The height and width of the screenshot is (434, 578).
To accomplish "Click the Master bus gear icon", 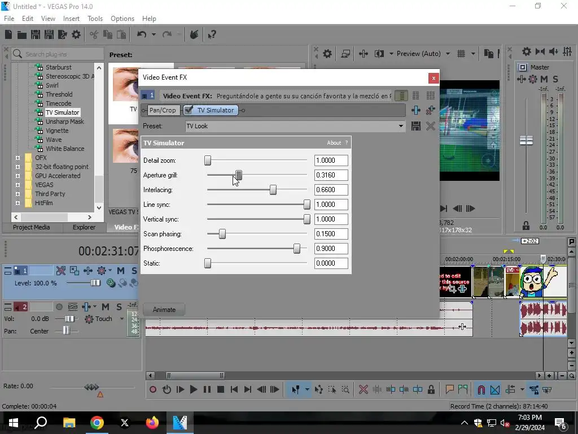I will (533, 79).
